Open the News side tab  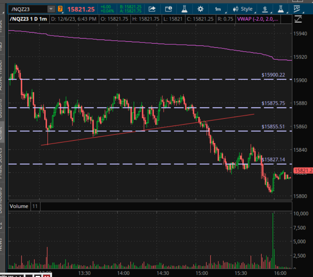(3, 242)
